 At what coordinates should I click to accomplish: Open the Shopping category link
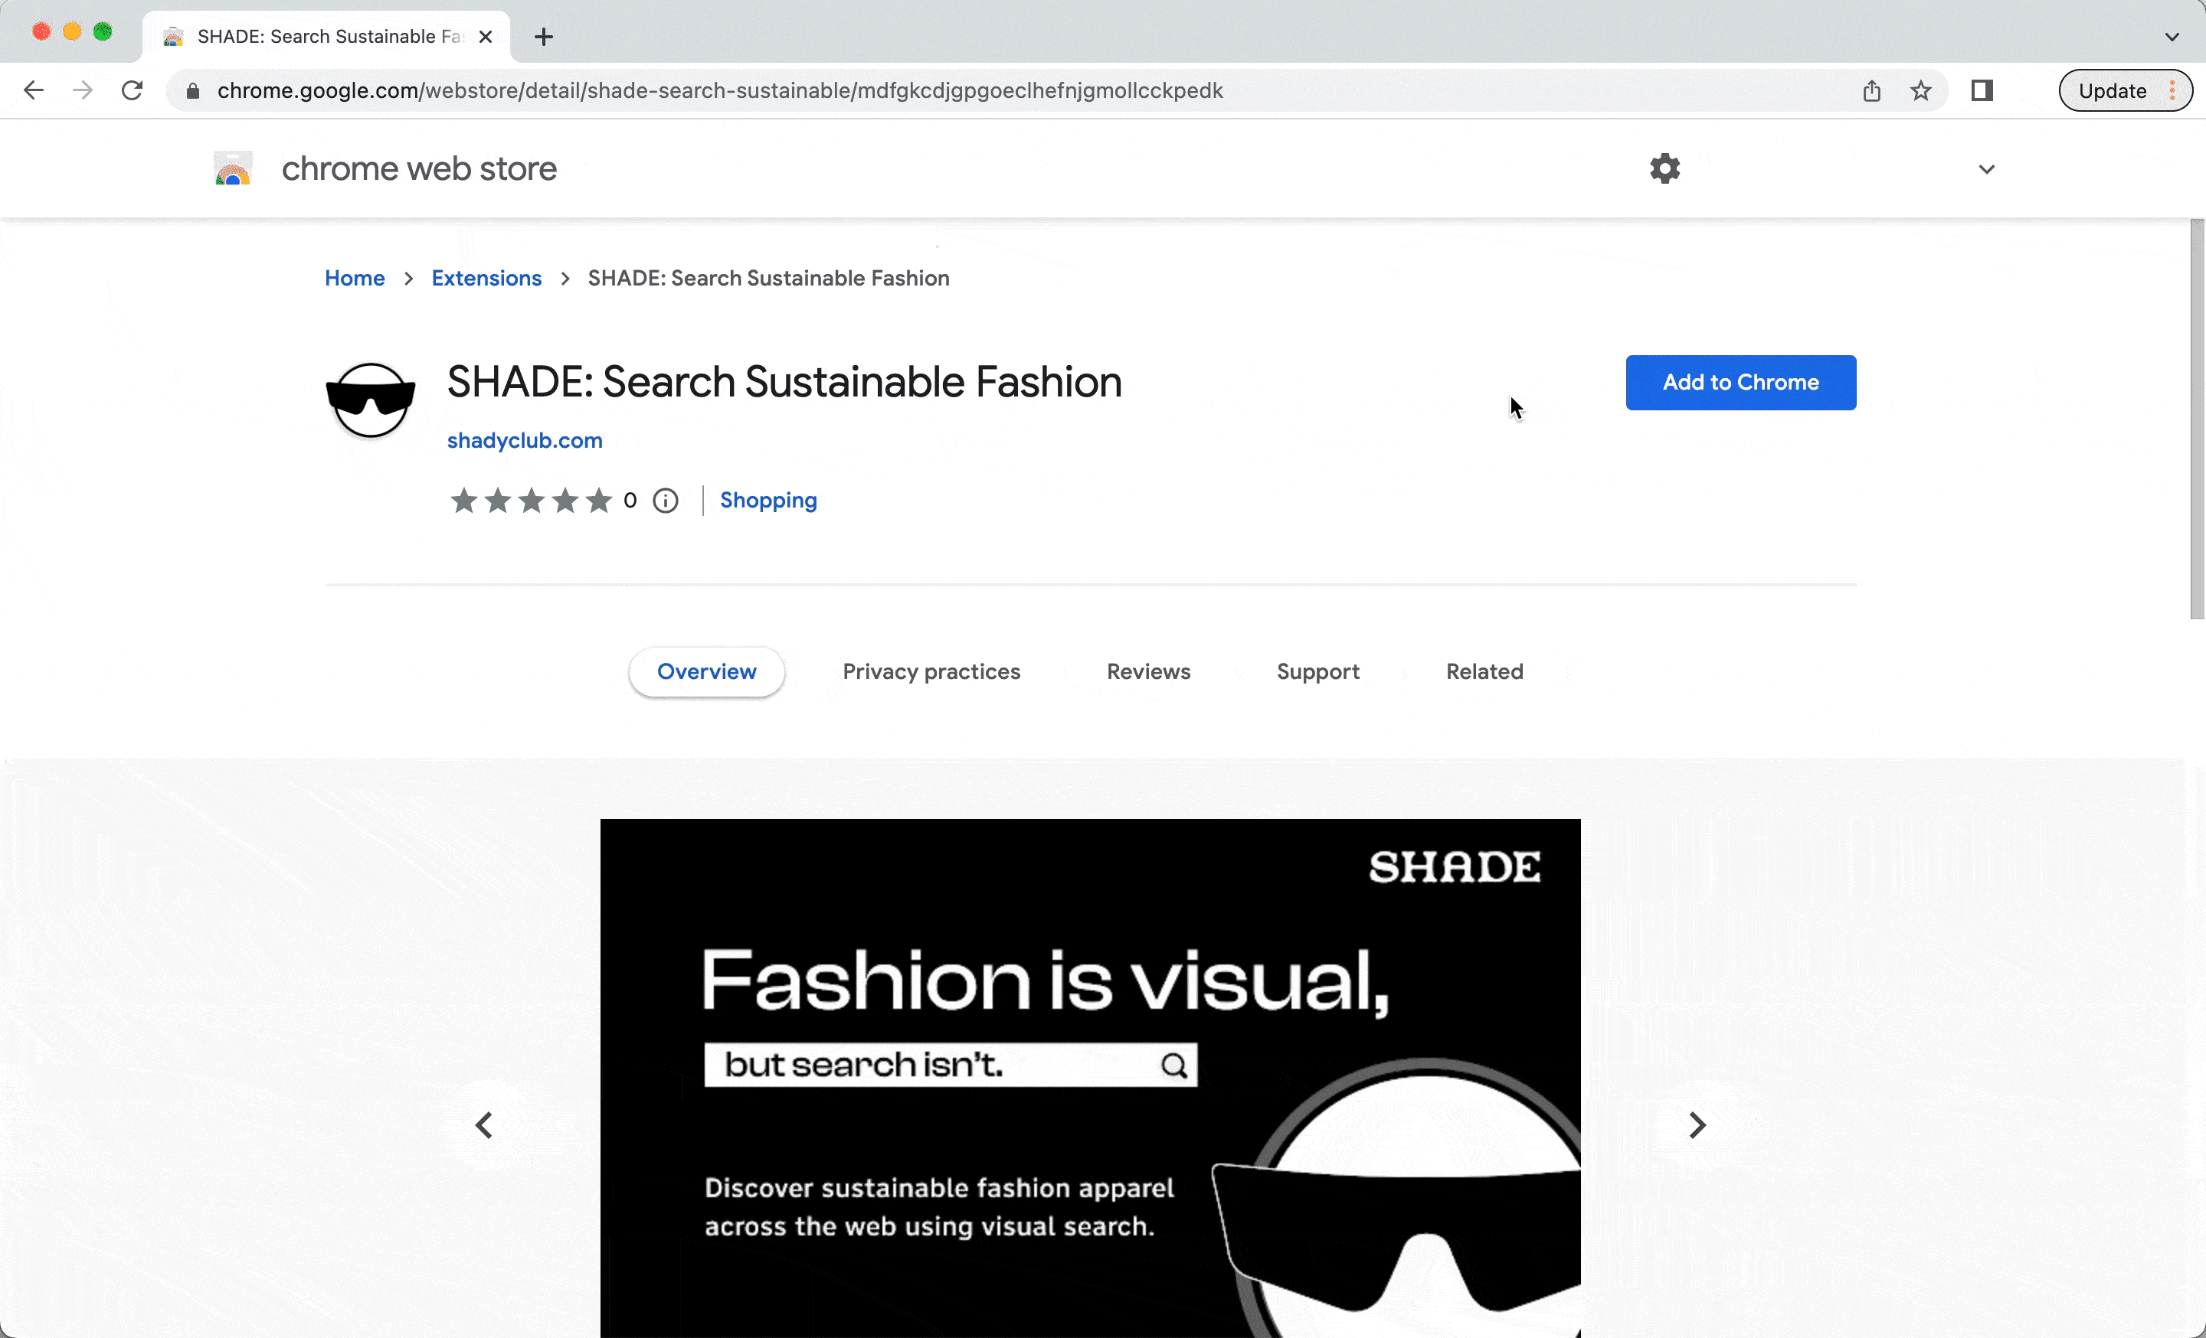(768, 500)
